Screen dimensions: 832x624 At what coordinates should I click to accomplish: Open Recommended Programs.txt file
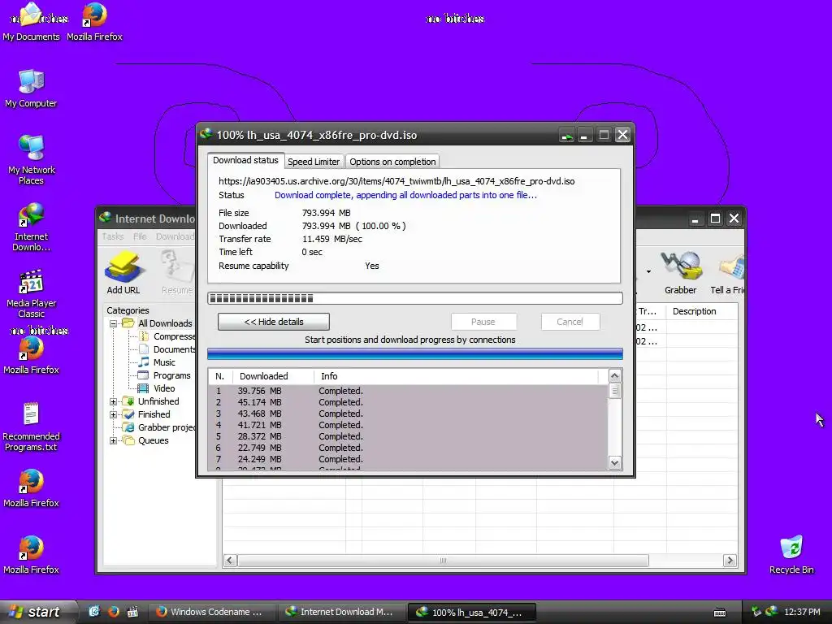(x=32, y=427)
